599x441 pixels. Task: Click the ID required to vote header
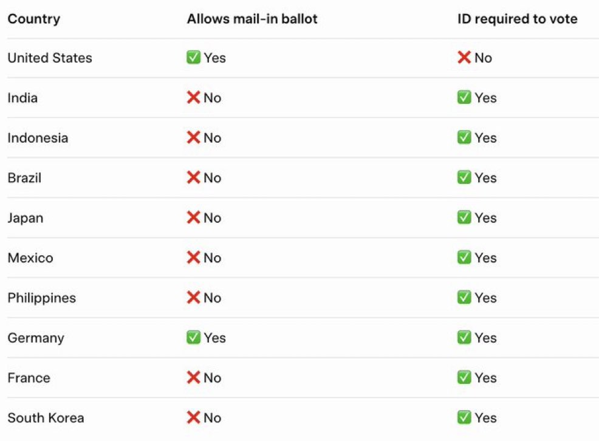tap(517, 19)
